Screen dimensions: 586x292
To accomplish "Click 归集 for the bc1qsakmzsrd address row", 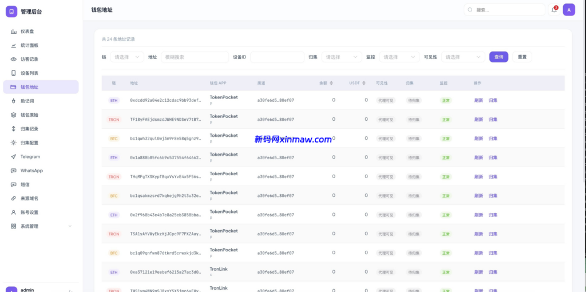I will pyautogui.click(x=493, y=196).
